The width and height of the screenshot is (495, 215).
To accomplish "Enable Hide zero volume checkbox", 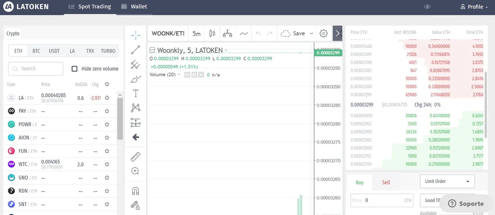I will tap(75, 69).
